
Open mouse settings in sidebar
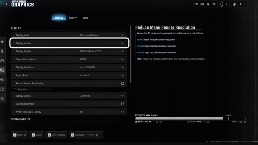coord(2,51)
